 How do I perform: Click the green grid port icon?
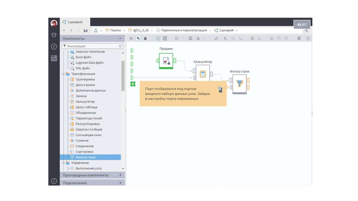coord(133,84)
